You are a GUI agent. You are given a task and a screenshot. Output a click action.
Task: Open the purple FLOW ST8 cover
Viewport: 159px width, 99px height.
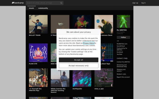pos(38,53)
